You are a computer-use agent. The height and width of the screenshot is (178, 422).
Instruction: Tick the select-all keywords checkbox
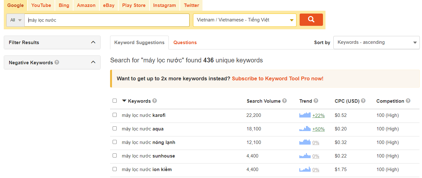114,101
